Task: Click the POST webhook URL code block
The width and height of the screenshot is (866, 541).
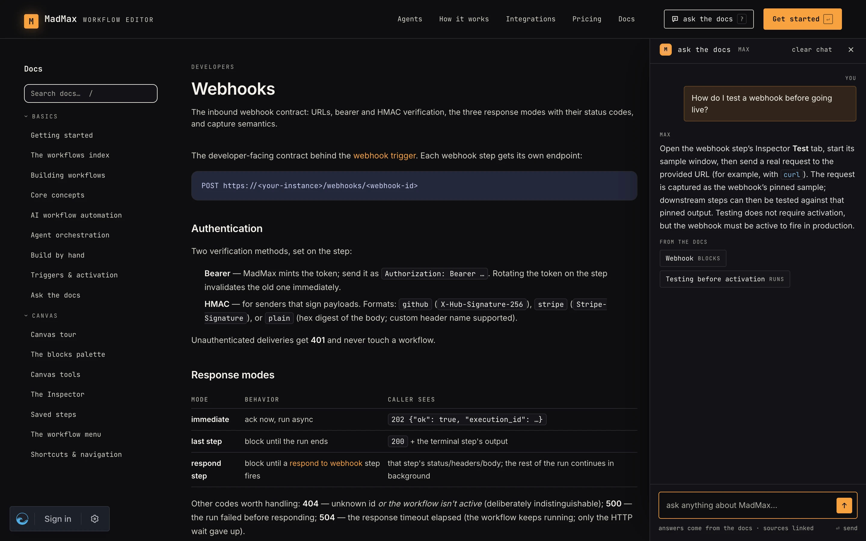Action: (414, 186)
